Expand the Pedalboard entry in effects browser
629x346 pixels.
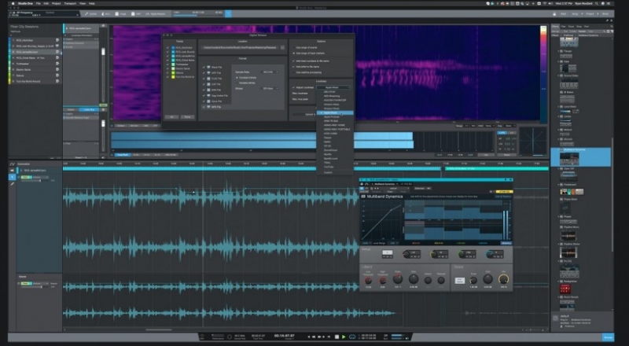(558, 185)
